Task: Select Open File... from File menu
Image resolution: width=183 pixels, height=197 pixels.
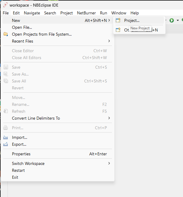Action: click(22, 27)
